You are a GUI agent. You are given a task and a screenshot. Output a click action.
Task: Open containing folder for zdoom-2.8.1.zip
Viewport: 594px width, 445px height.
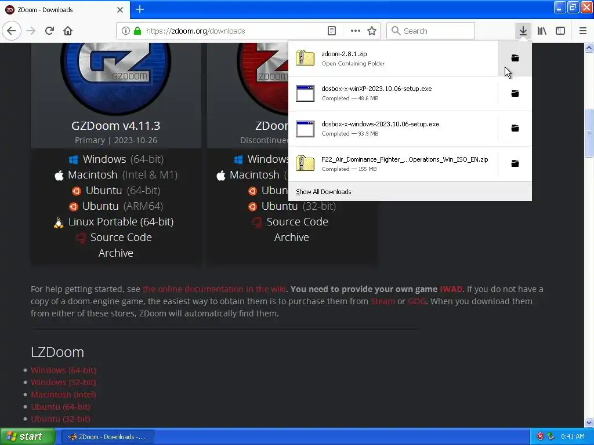[x=515, y=59]
